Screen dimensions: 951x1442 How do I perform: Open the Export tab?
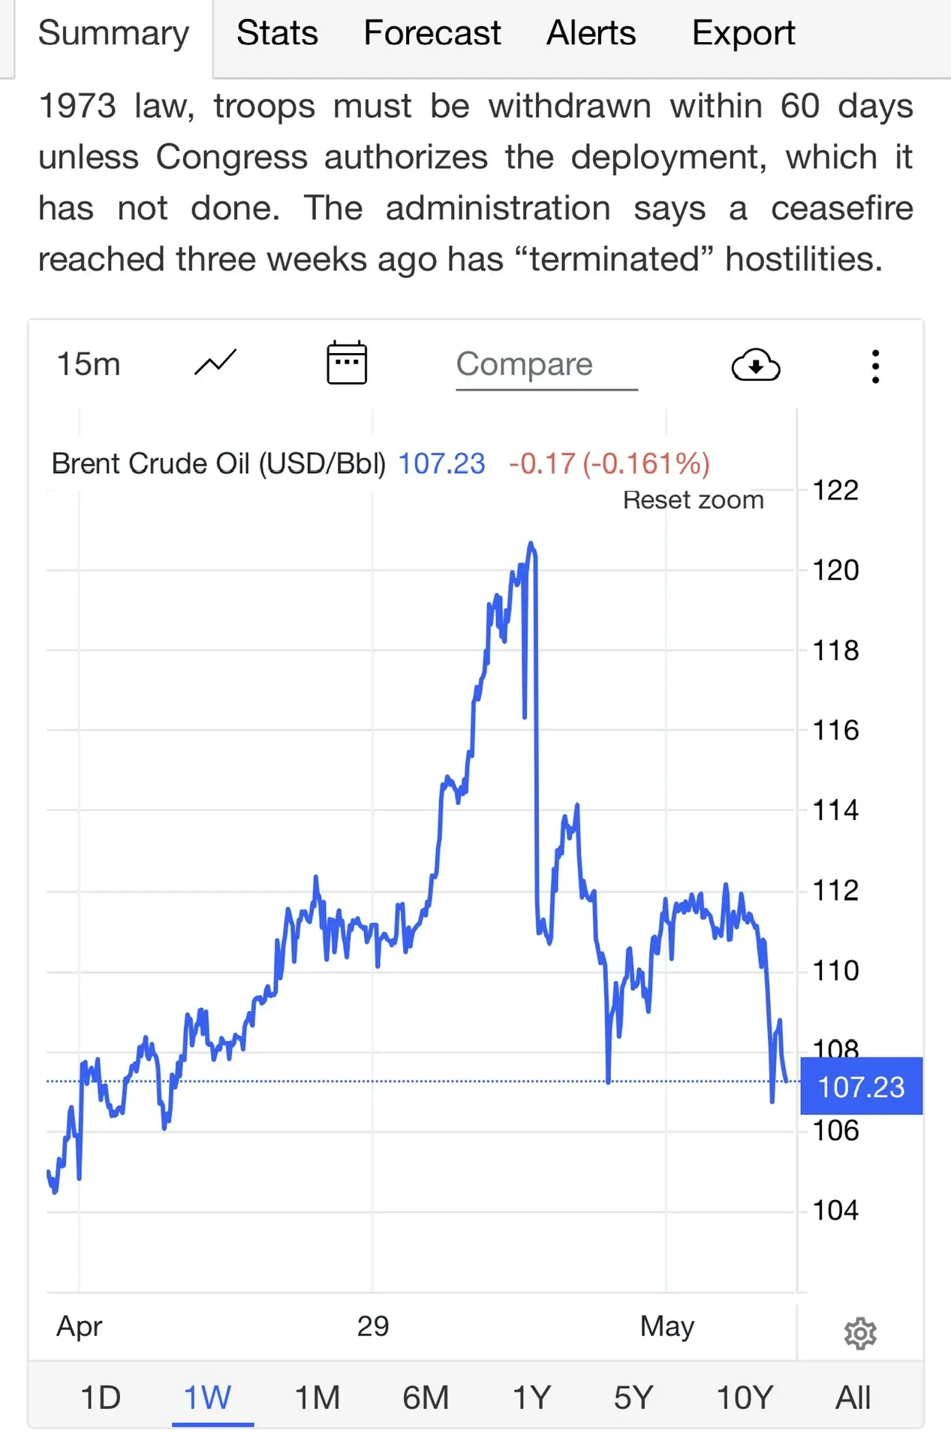pyautogui.click(x=743, y=35)
